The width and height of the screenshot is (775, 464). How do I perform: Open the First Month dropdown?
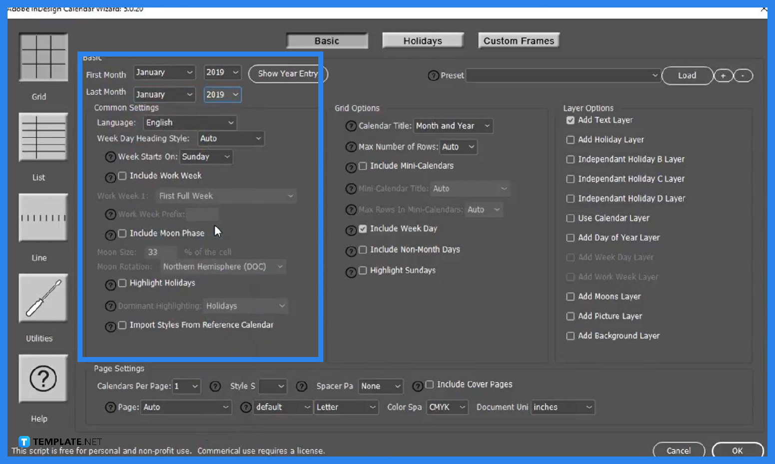[x=164, y=72]
